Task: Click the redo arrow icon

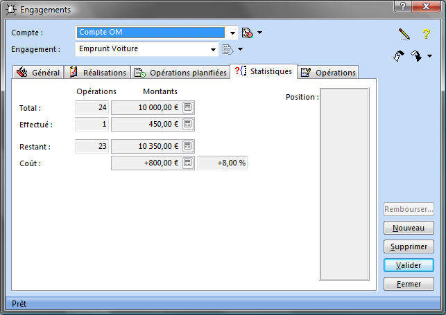Action: 415,56
